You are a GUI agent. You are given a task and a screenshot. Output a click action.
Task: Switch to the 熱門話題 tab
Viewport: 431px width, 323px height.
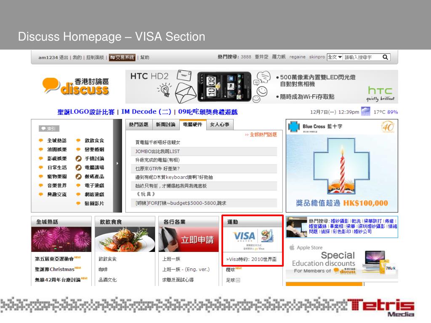[x=138, y=124]
